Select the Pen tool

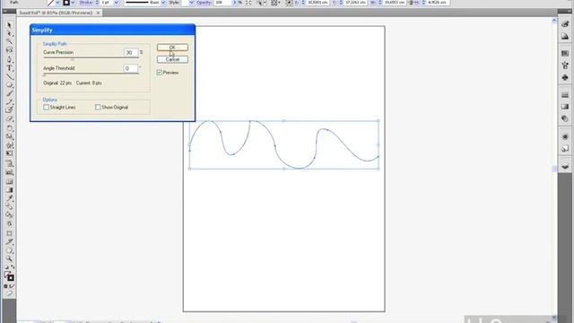10,59
